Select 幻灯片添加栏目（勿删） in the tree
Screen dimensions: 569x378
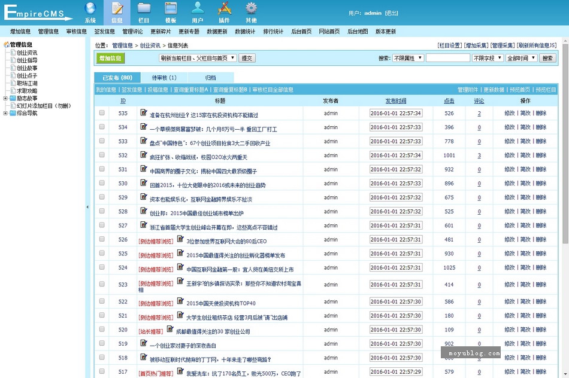44,106
